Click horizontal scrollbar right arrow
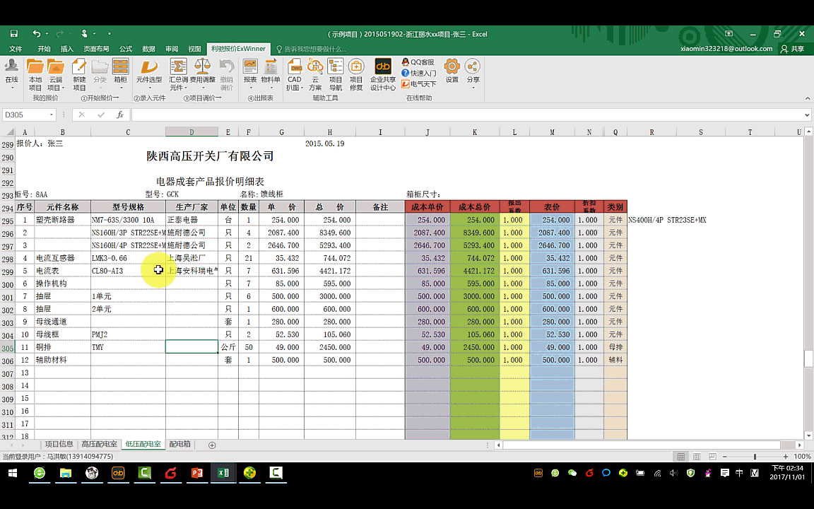 (x=799, y=445)
